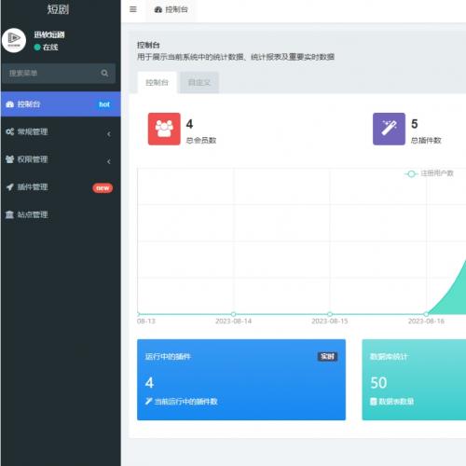
Task: Click the 实时 badge on blue card
Action: coord(327,356)
